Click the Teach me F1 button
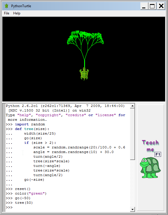Screen dimensions: 168x215 [x=150, y=158]
